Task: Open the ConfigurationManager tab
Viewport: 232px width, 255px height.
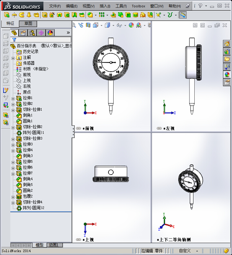Action: click(32, 33)
